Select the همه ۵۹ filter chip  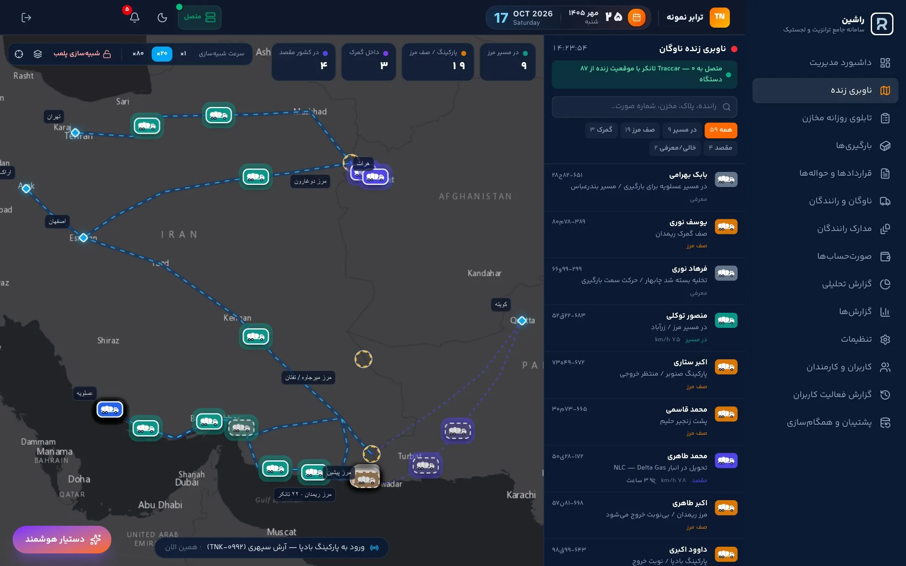pos(721,130)
